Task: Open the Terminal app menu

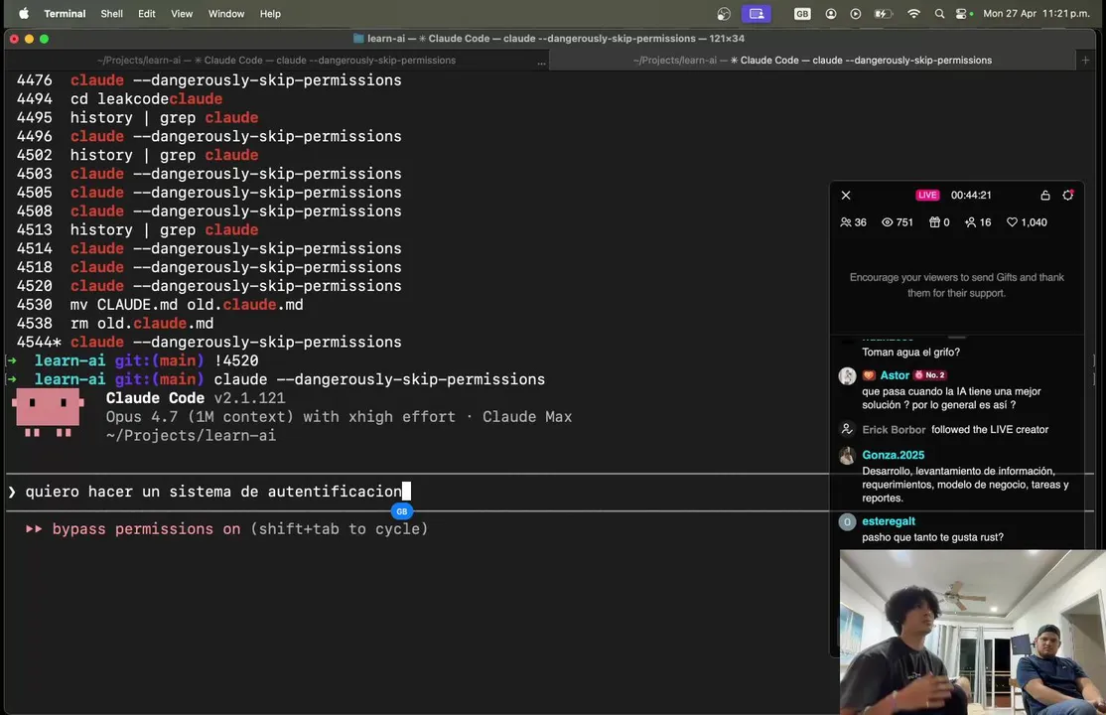Action: (x=65, y=14)
